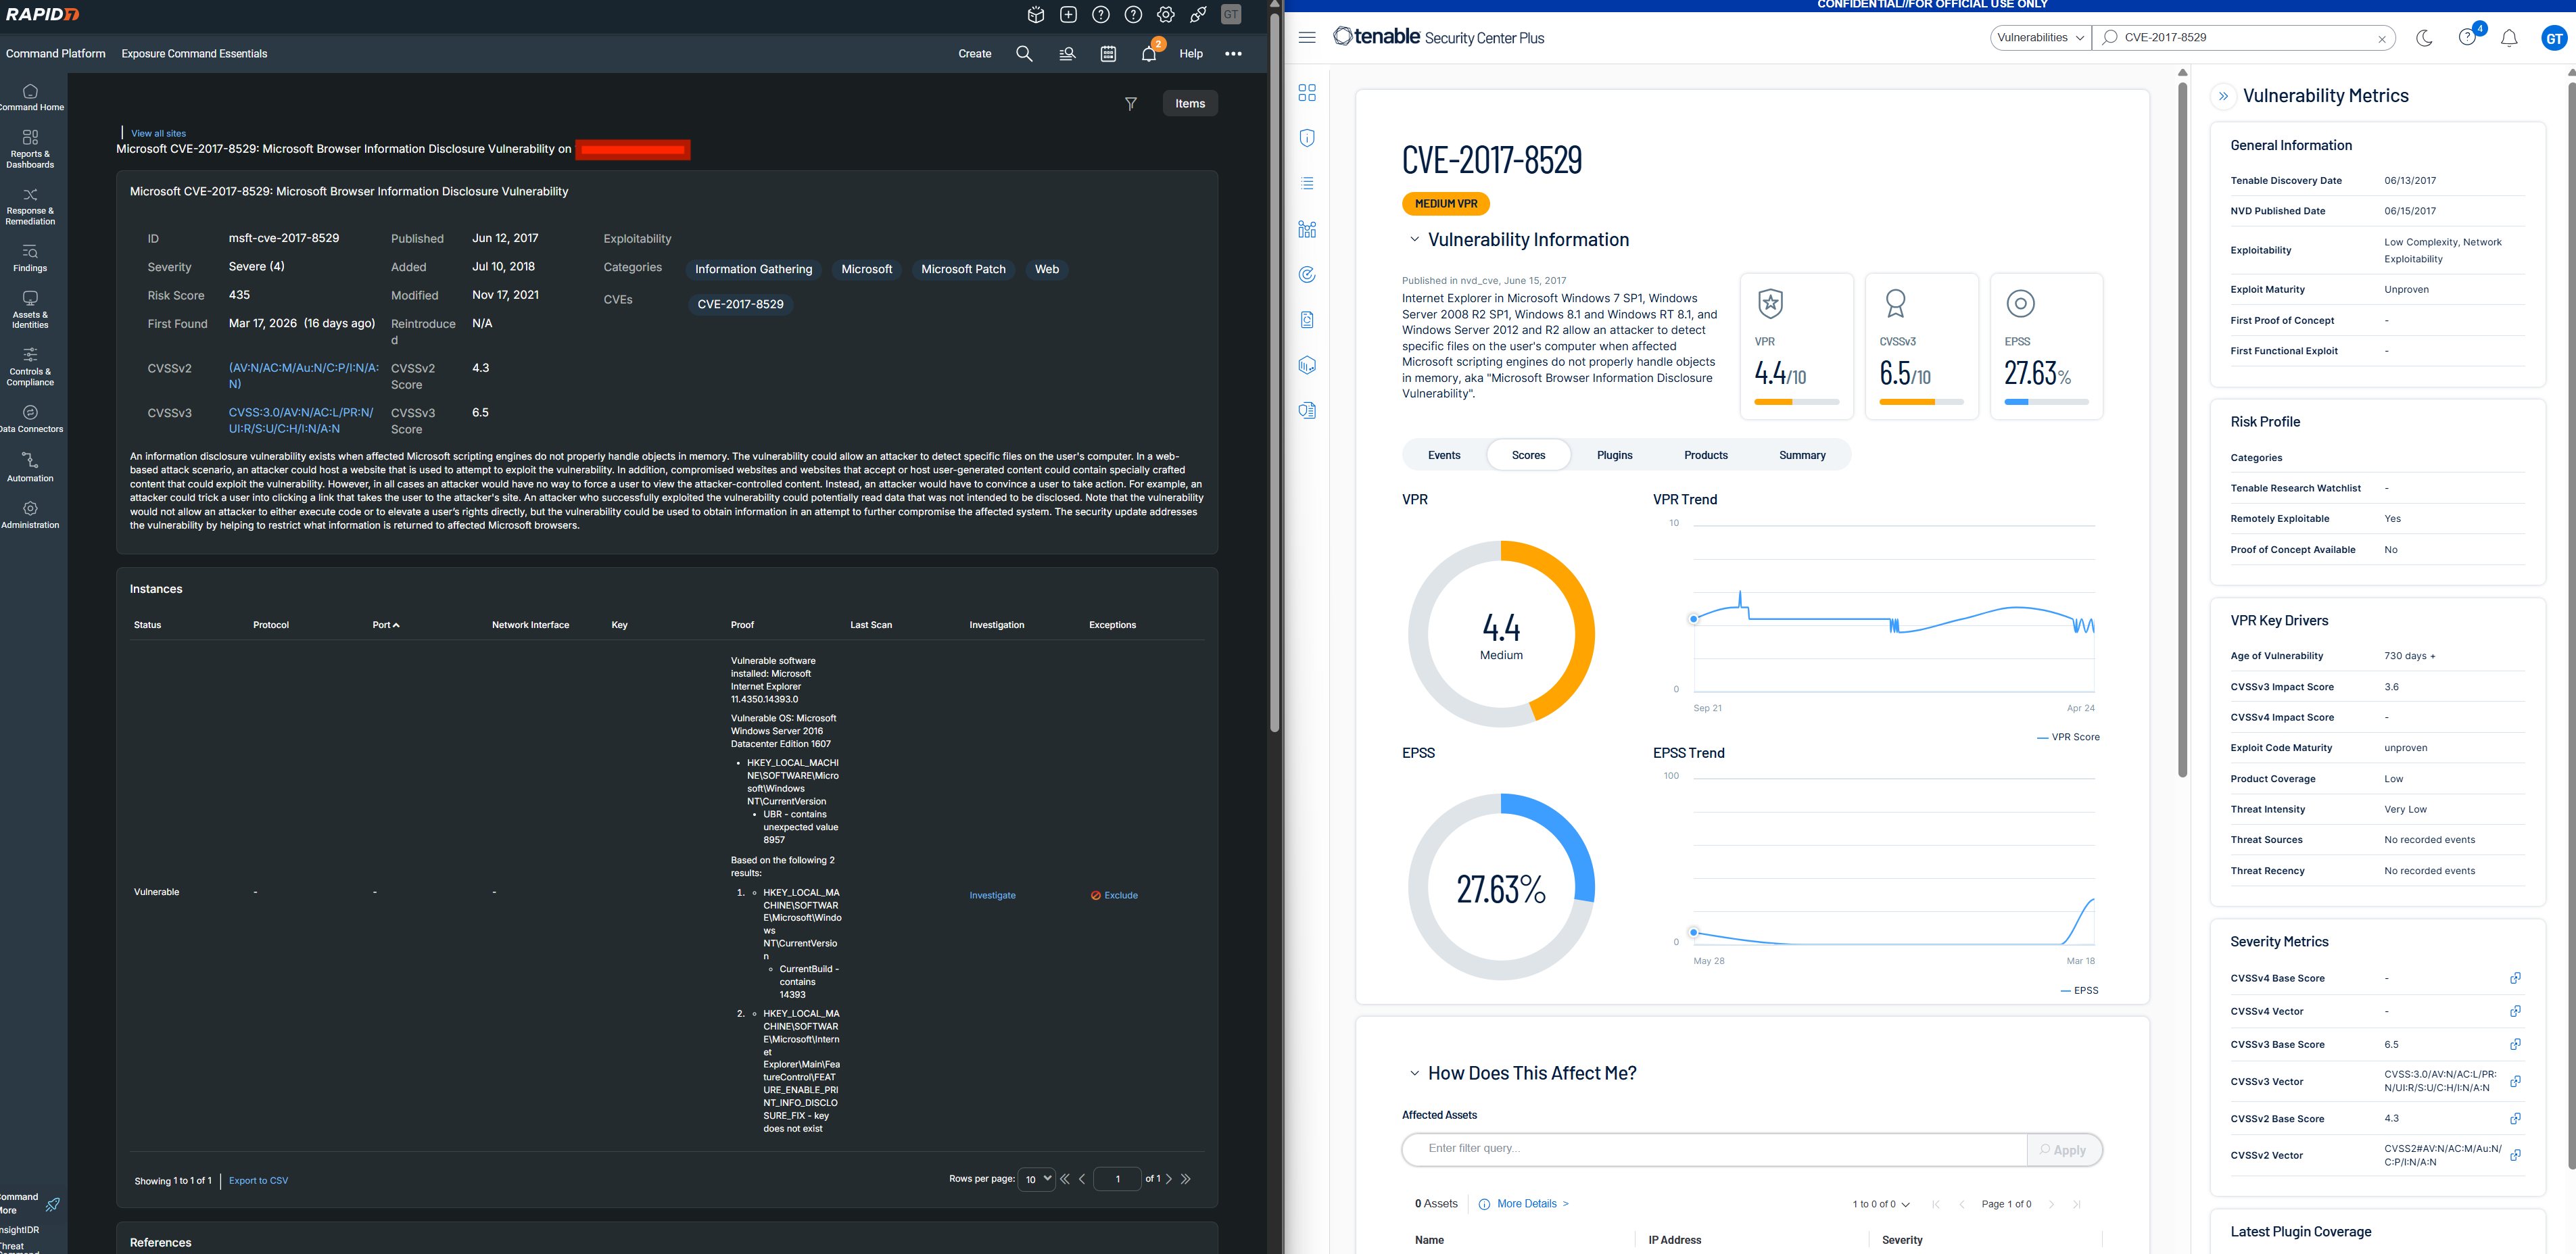Switch to Products tab in Tenable

(1705, 455)
